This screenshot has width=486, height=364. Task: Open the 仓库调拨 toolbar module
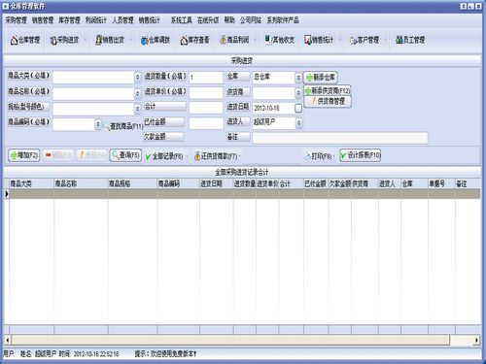[x=156, y=40]
